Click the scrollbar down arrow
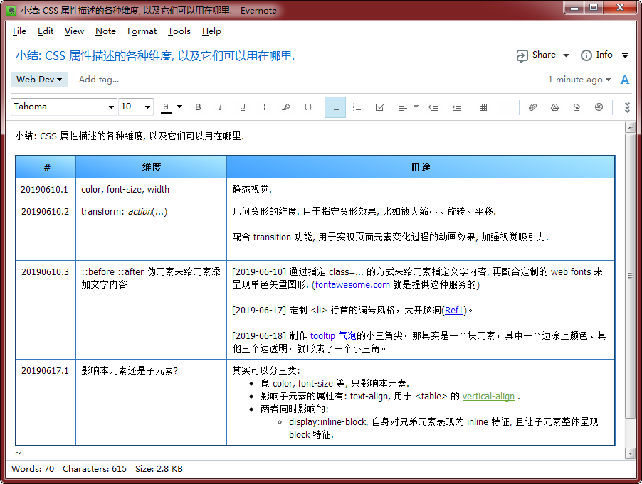Viewport: 642px width, 484px height. coord(630,453)
